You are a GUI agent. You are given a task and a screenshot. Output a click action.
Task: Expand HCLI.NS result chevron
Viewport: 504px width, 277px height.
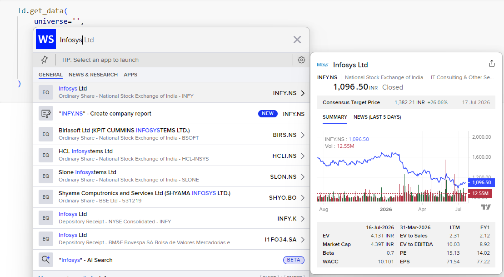coord(303,156)
